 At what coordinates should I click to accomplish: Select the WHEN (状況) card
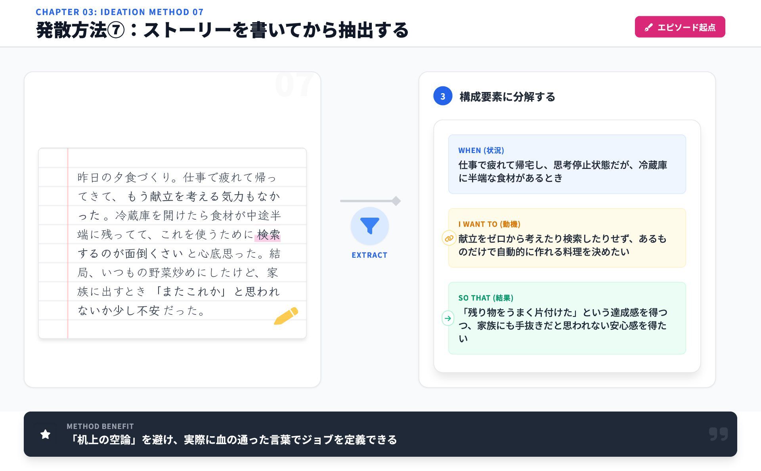(567, 164)
